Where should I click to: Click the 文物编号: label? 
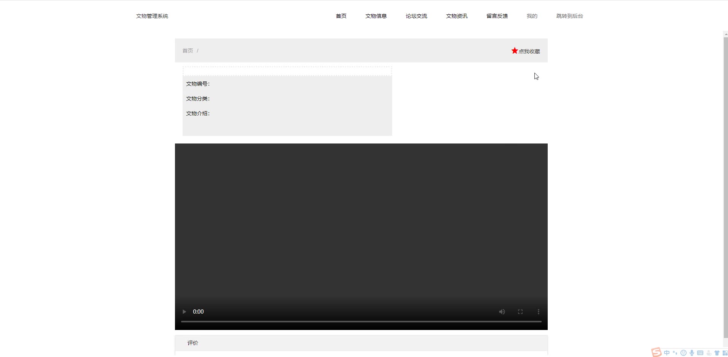pyautogui.click(x=198, y=84)
